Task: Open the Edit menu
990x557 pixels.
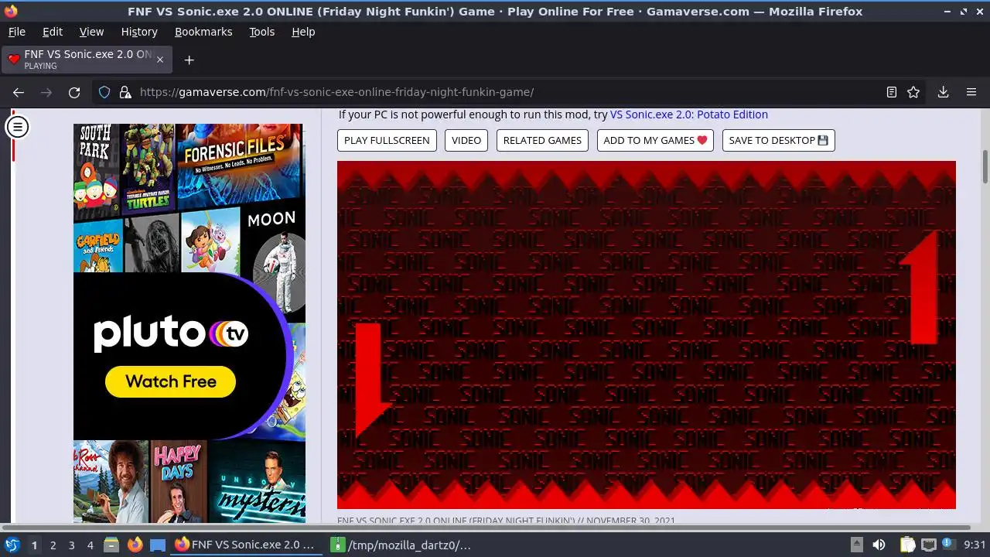Action: [x=53, y=32]
